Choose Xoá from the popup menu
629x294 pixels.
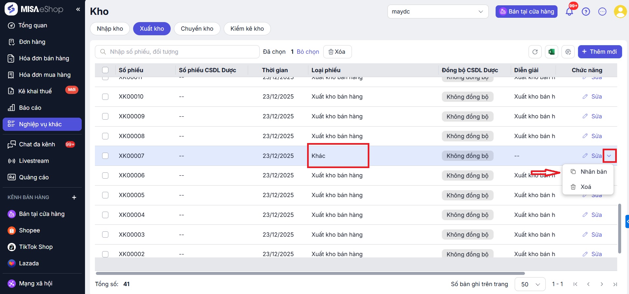pyautogui.click(x=588, y=187)
